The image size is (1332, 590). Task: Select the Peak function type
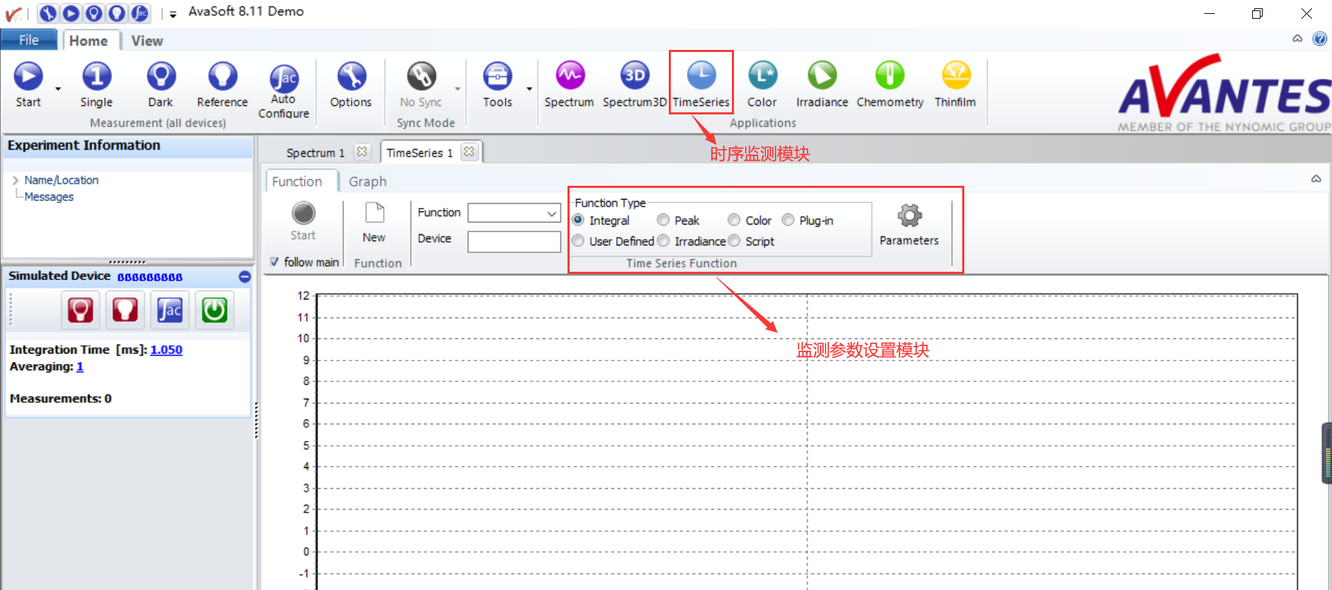coord(664,220)
